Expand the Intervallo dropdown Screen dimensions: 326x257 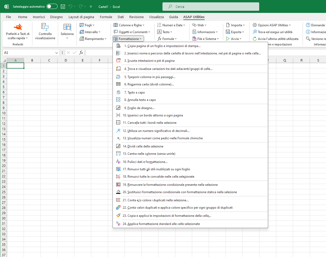[90, 32]
